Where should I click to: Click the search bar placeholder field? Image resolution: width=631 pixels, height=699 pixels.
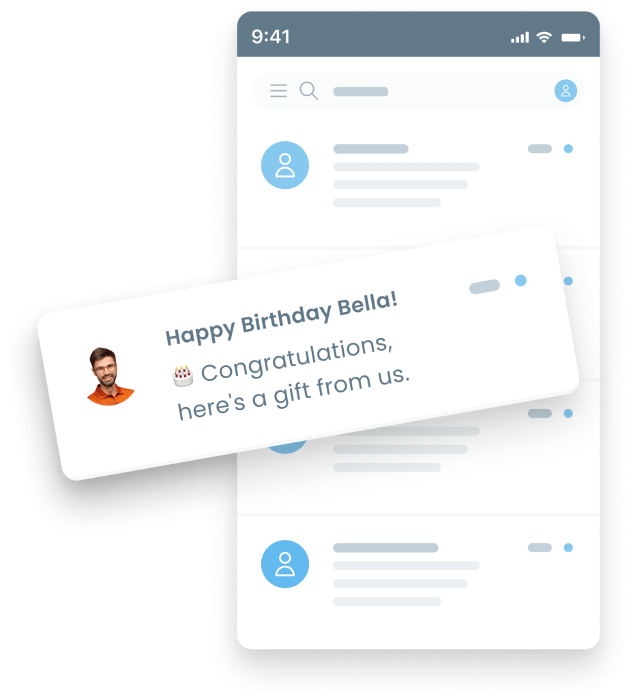click(361, 91)
